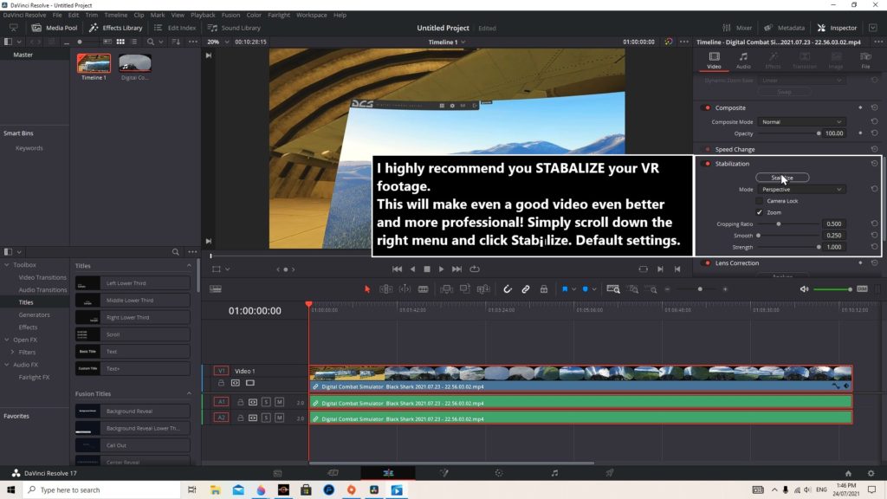Collapse the Open FX tree
Image resolution: width=887 pixels, height=499 pixels.
pos(7,340)
